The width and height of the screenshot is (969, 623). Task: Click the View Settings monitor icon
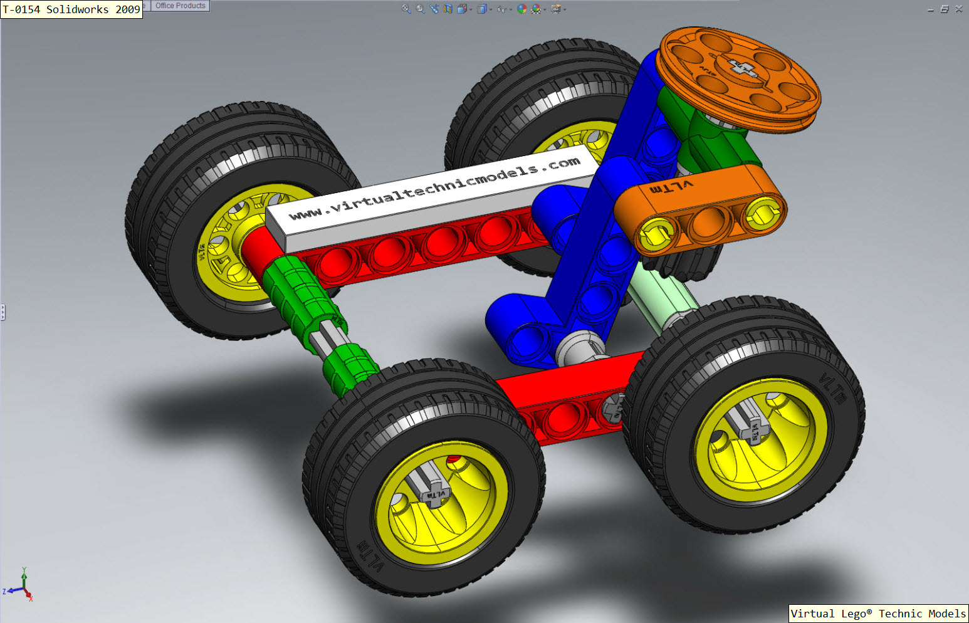tap(555, 9)
